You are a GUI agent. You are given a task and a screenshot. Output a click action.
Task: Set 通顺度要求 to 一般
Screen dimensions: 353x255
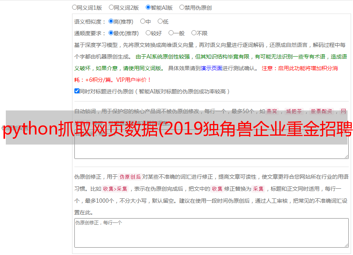171,33
